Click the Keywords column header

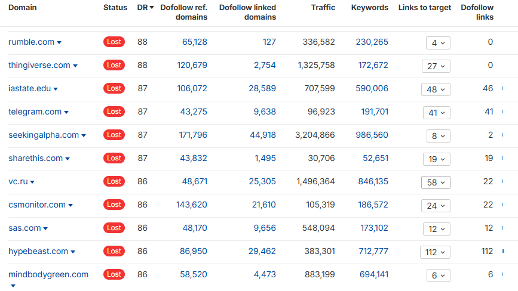point(370,8)
